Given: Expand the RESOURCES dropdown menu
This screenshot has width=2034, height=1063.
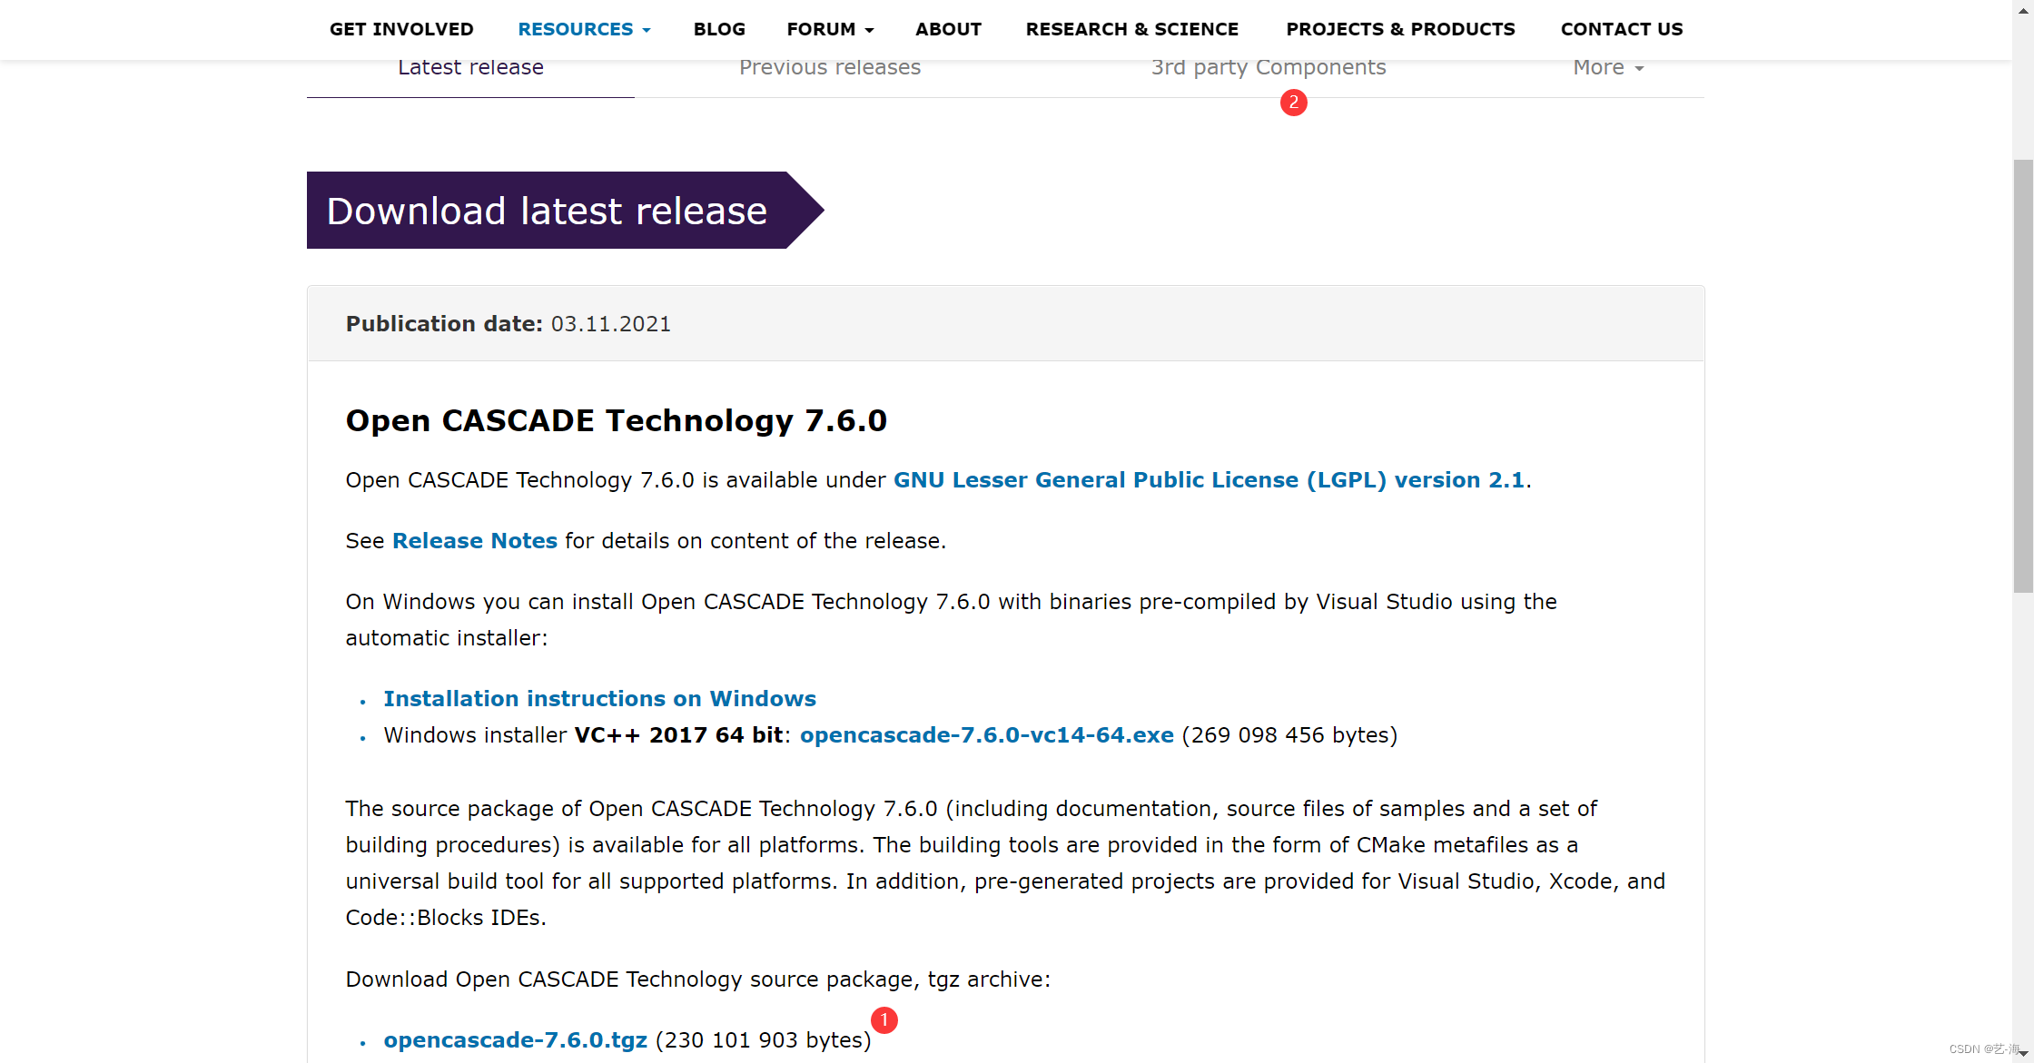Looking at the screenshot, I should tap(582, 28).
